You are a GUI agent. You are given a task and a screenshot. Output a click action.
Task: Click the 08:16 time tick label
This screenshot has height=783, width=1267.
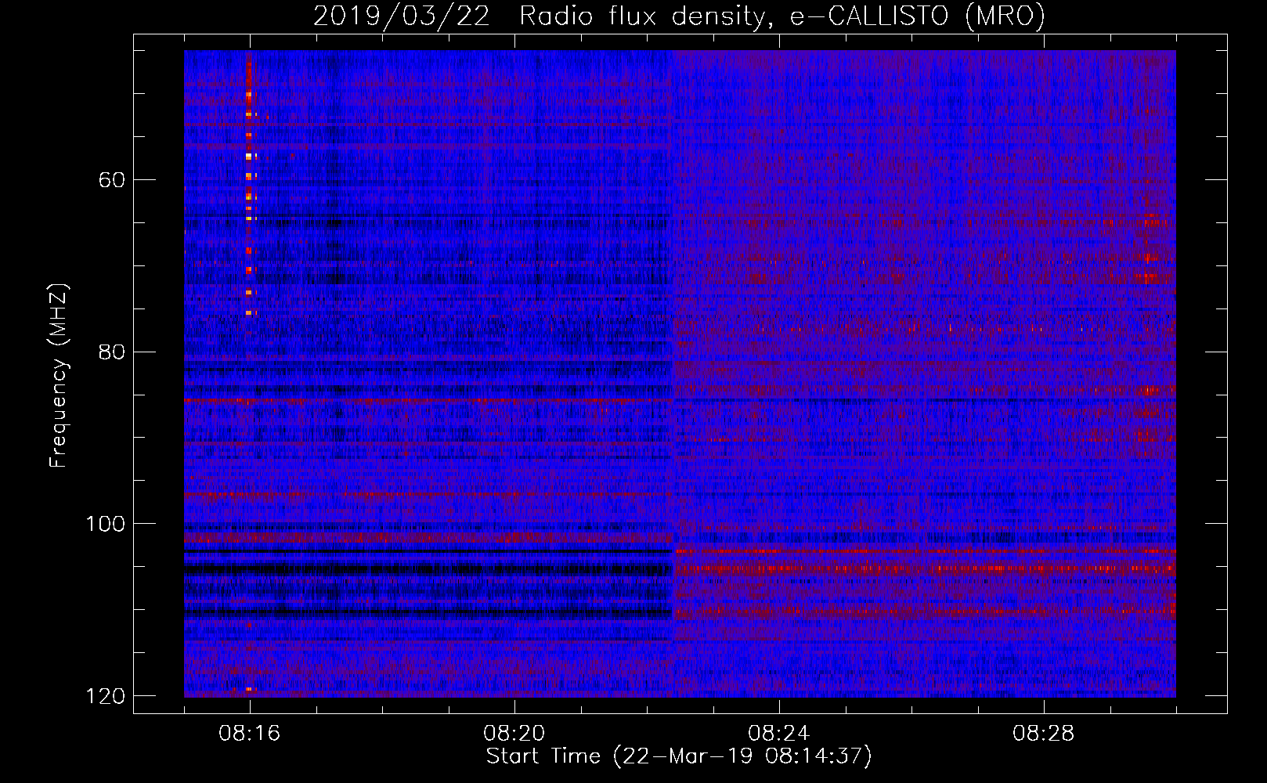[x=250, y=734]
